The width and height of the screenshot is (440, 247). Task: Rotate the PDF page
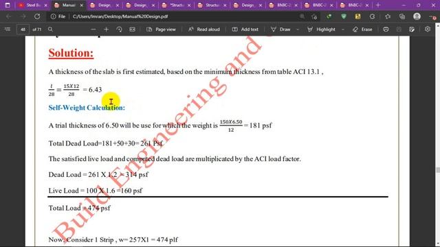[119, 29]
